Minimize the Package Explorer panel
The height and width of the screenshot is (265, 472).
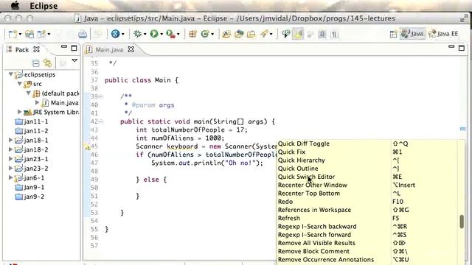pyautogui.click(x=64, y=47)
